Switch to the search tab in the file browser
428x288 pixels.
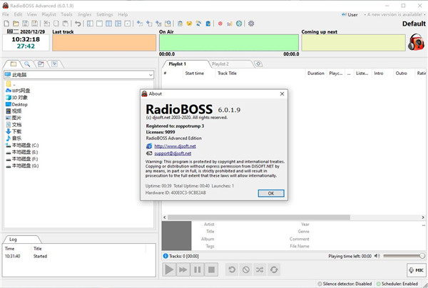click(x=25, y=64)
